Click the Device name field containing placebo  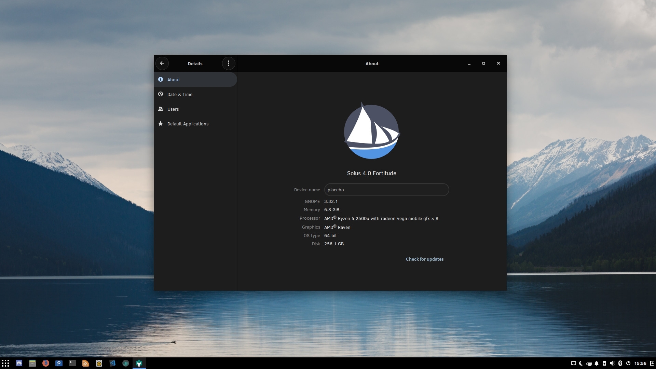pyautogui.click(x=386, y=190)
